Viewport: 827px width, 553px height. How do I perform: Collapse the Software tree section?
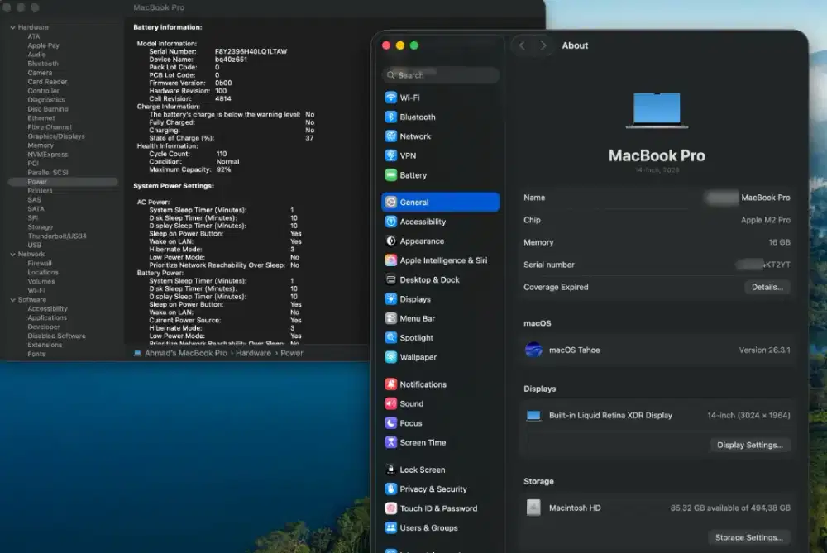point(12,300)
